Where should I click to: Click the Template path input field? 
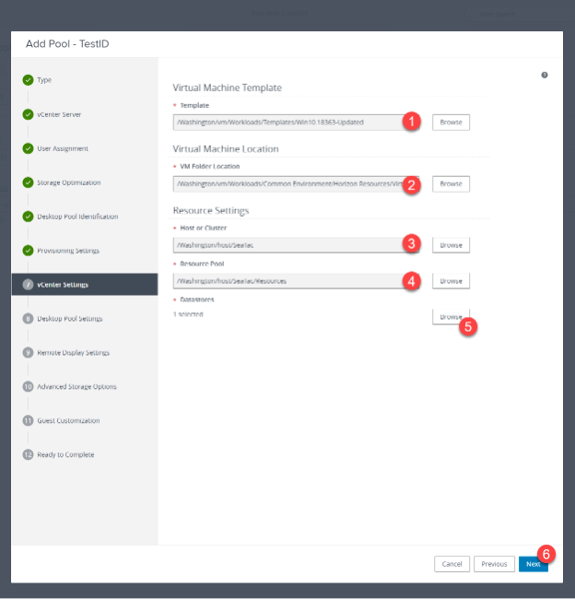click(287, 123)
